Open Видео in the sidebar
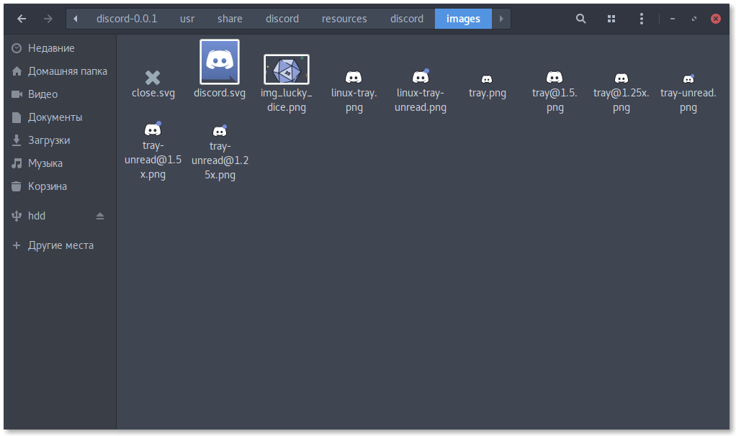 pyautogui.click(x=60, y=94)
